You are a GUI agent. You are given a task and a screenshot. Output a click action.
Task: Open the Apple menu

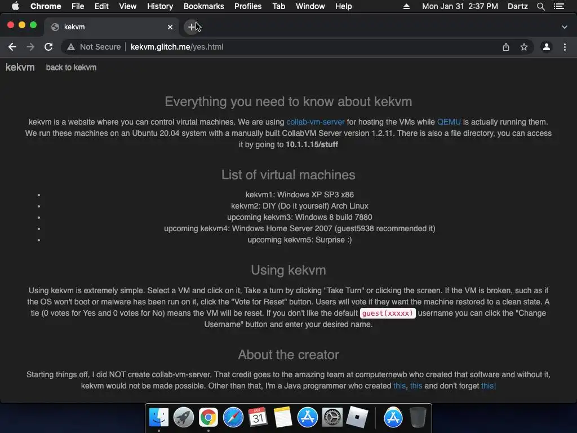point(15,6)
